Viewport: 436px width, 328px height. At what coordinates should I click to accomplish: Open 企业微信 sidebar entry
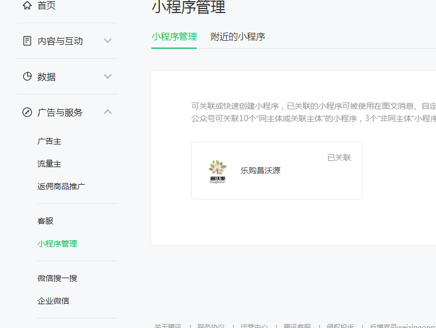(x=53, y=300)
